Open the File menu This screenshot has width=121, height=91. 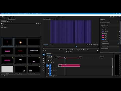[1, 15]
